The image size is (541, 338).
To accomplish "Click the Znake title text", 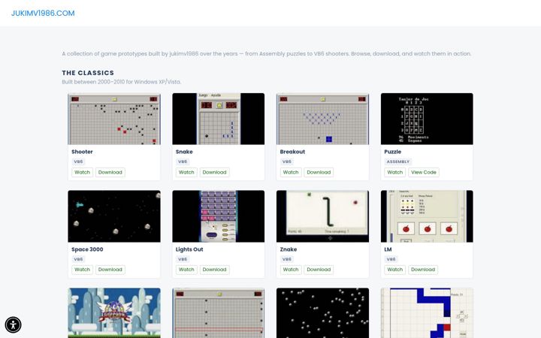I will (x=289, y=249).
